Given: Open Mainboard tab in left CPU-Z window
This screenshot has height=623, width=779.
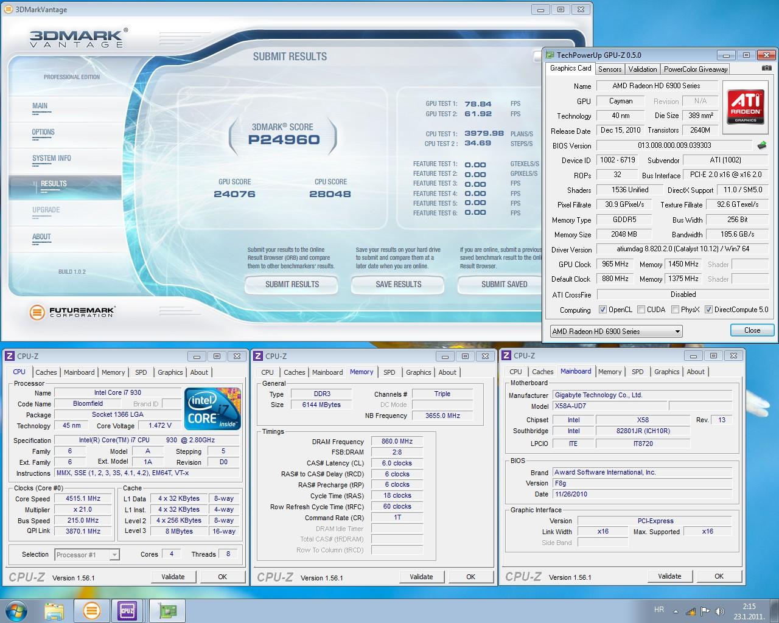Looking at the screenshot, I should point(79,372).
